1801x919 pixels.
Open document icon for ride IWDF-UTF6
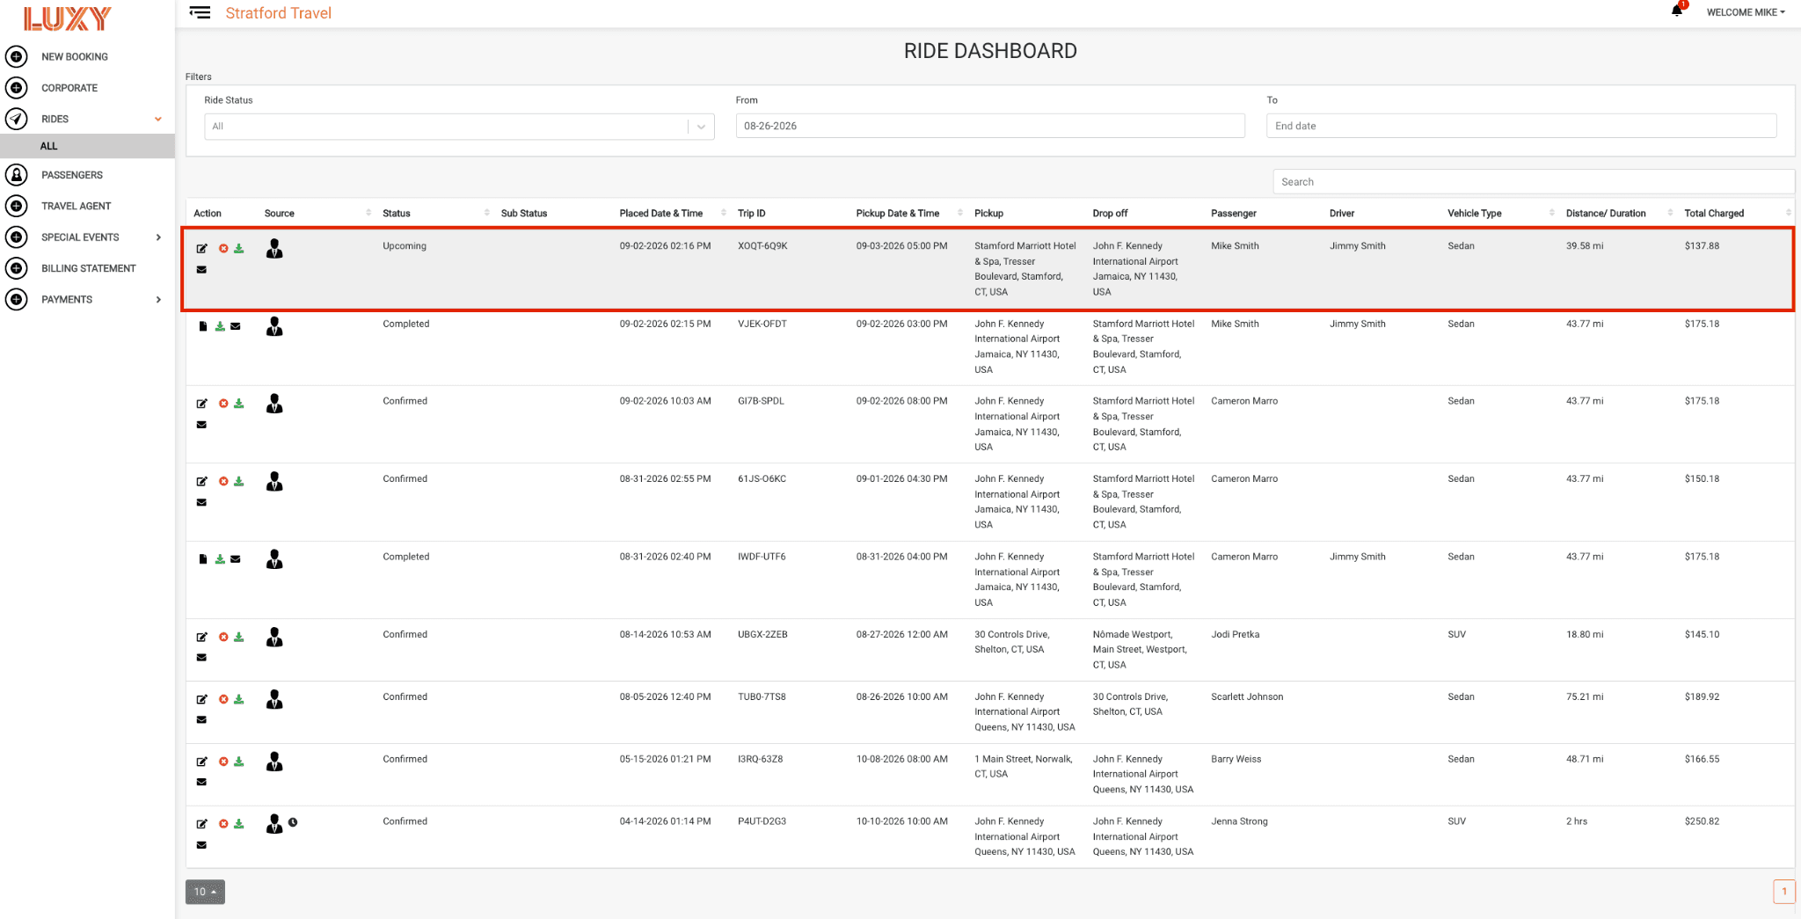pyautogui.click(x=203, y=559)
